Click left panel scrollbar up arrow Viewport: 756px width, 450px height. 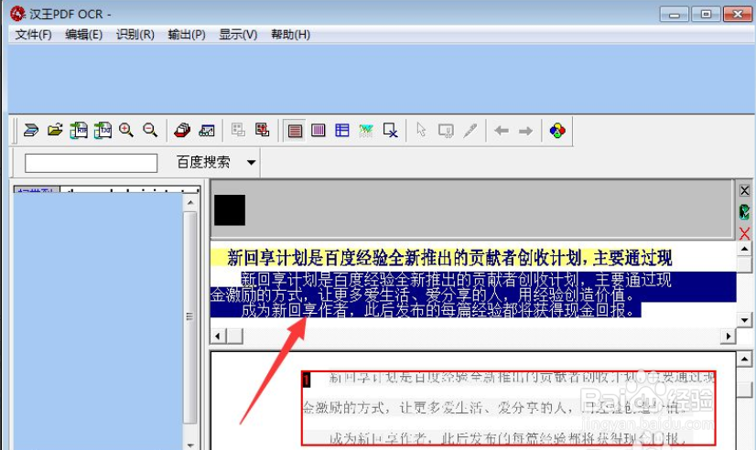click(190, 203)
